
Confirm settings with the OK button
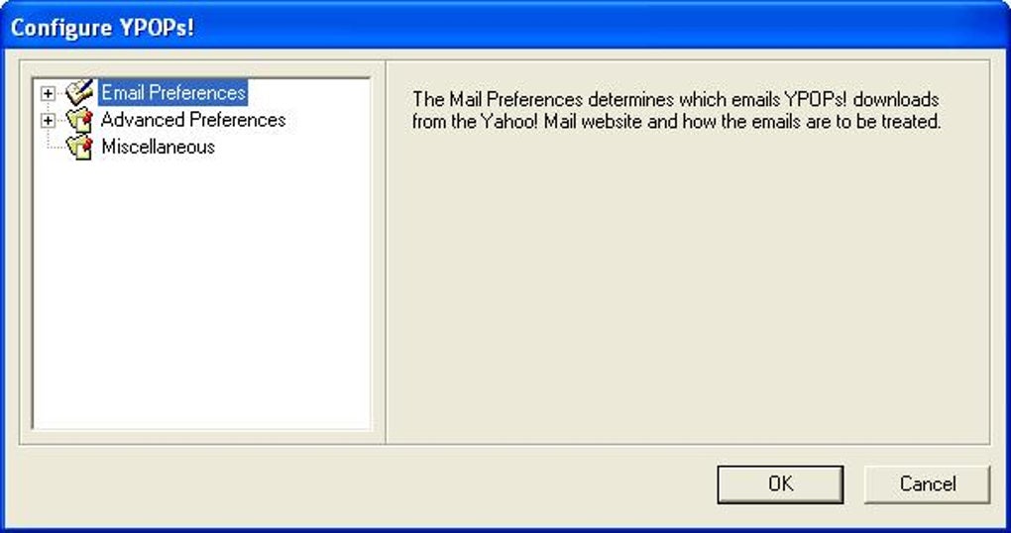(780, 484)
